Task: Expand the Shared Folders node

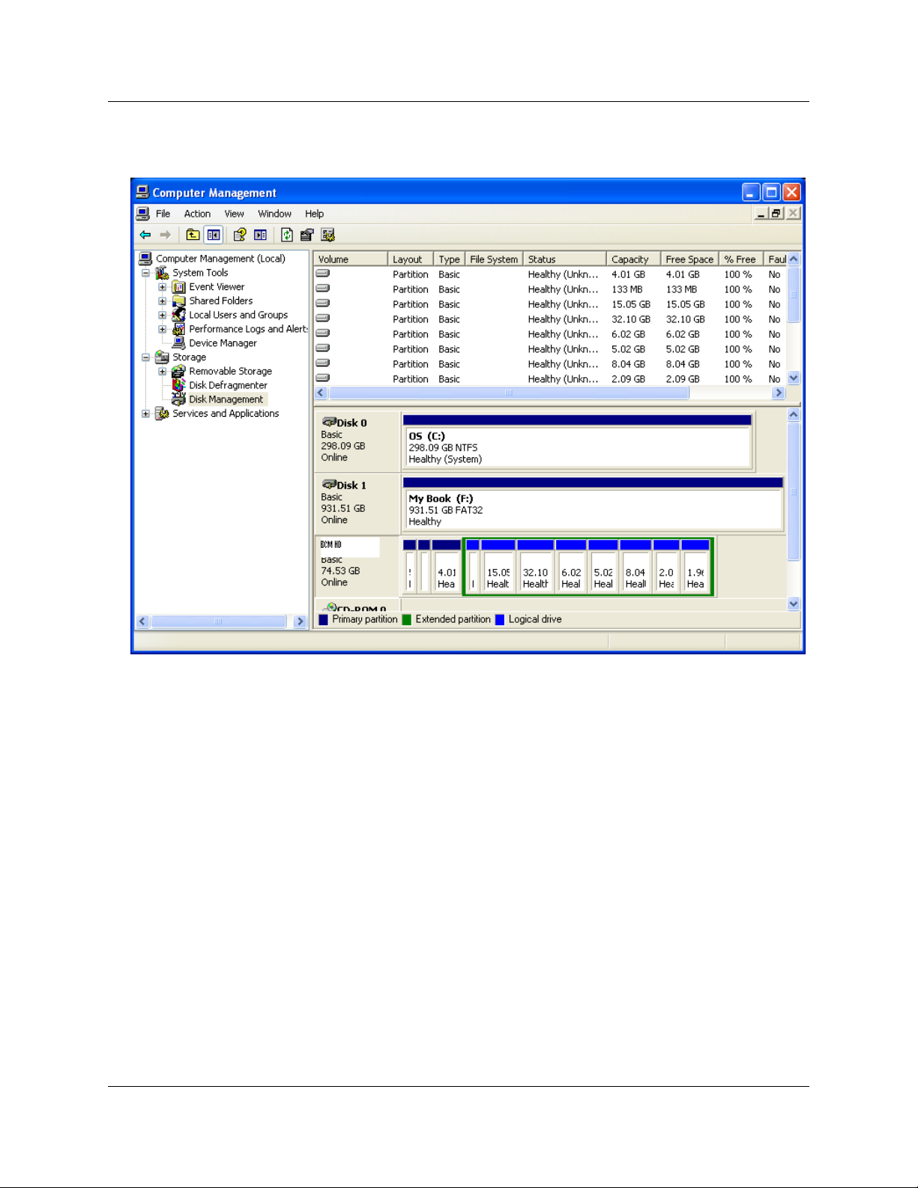Action: point(163,301)
